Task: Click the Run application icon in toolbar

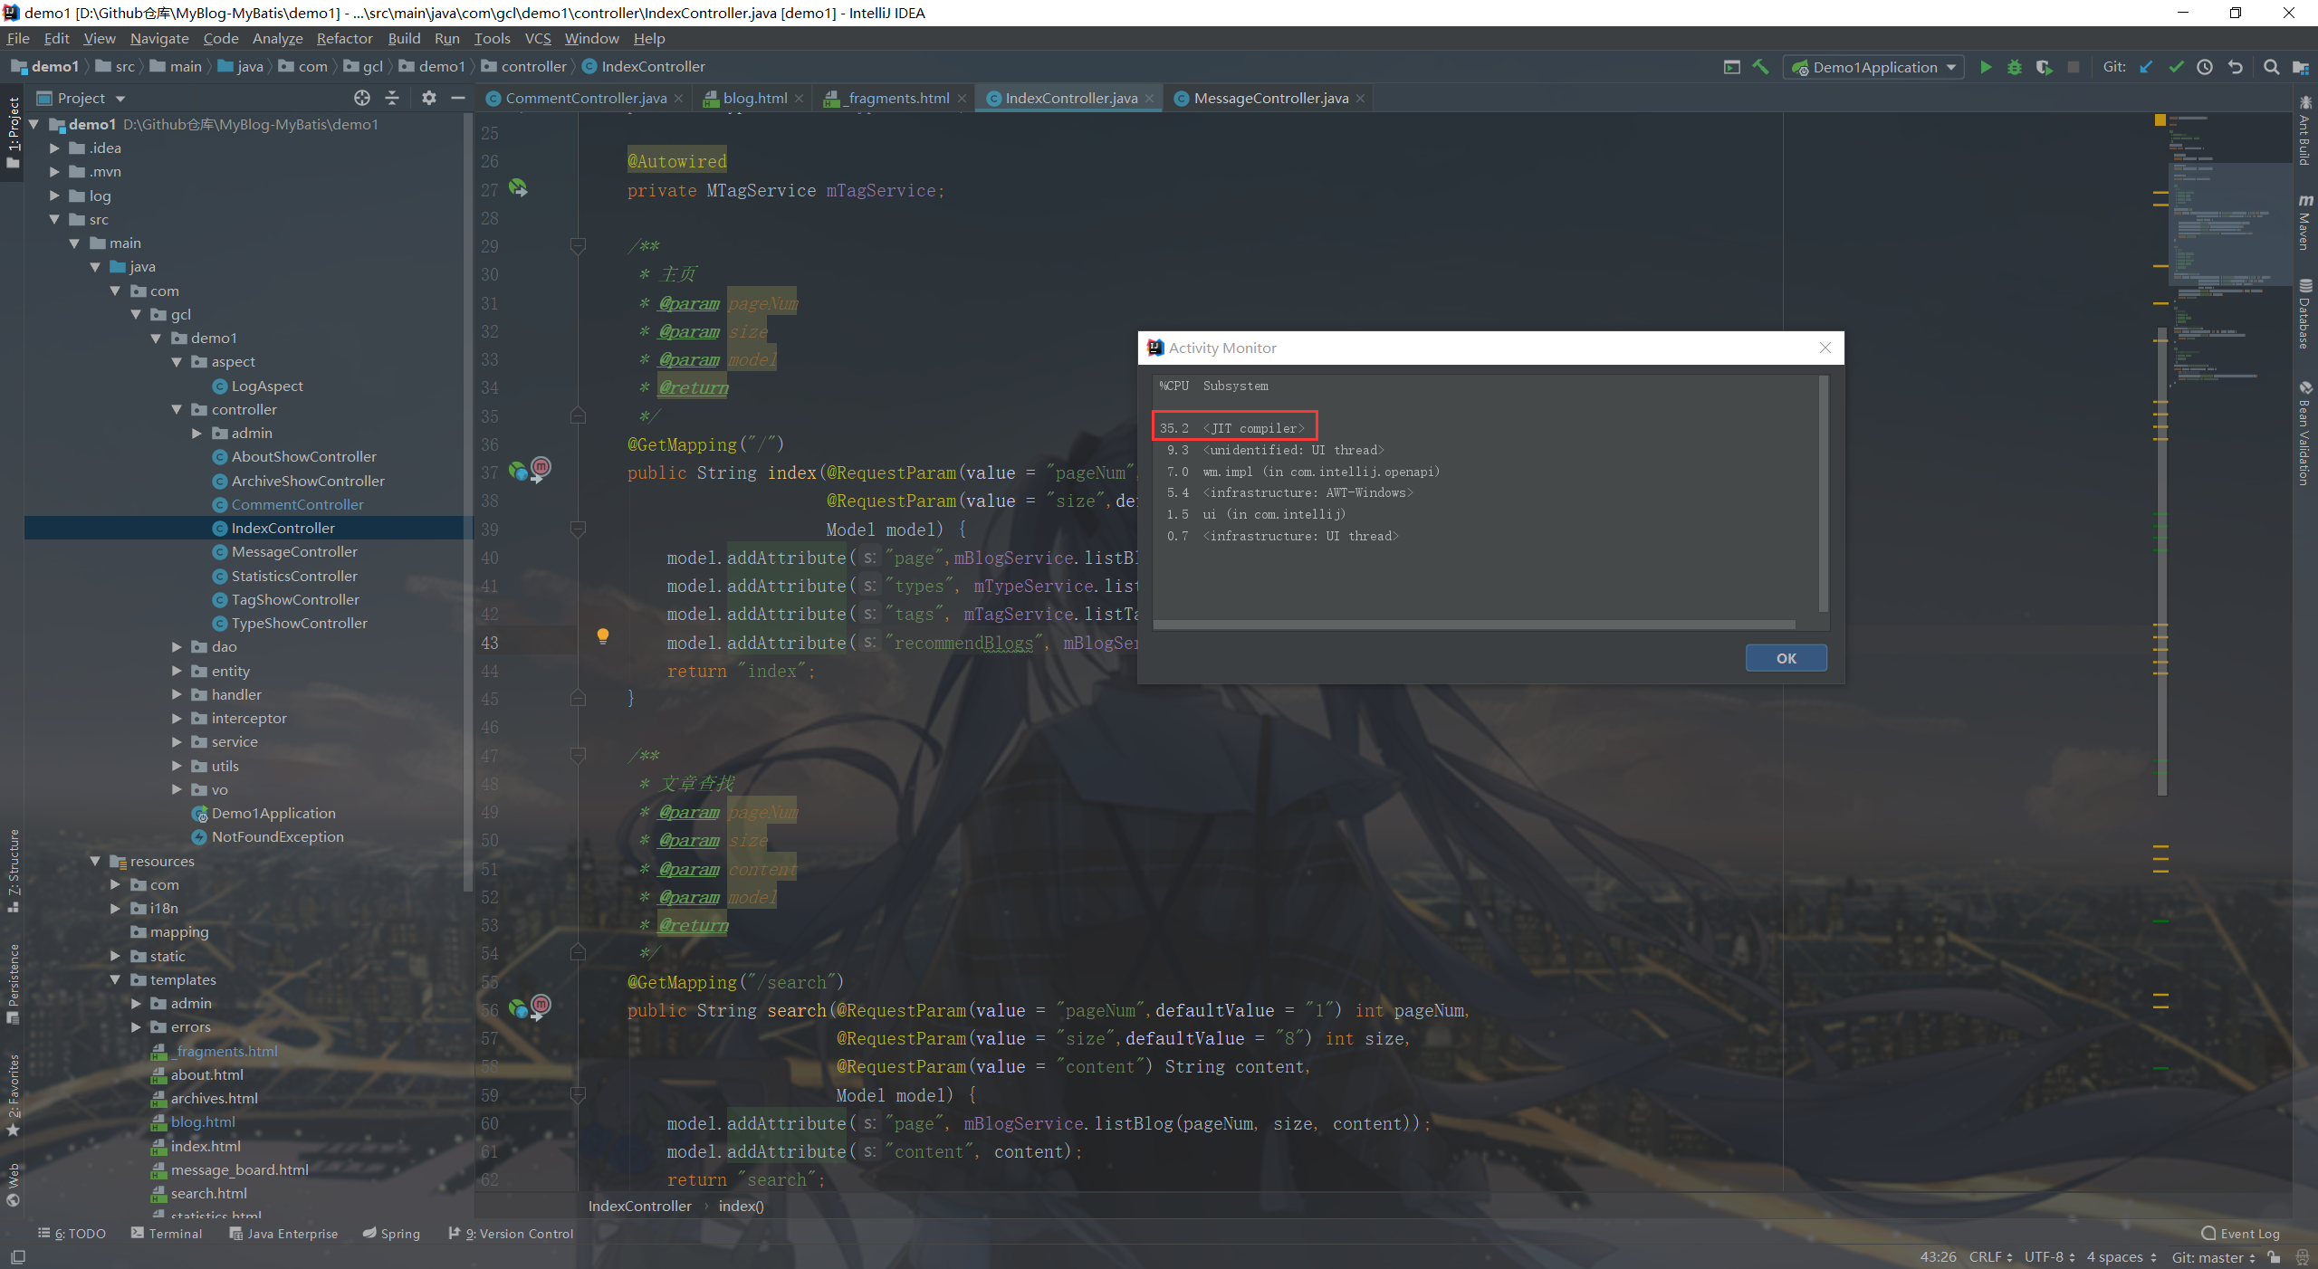Action: click(x=1985, y=66)
